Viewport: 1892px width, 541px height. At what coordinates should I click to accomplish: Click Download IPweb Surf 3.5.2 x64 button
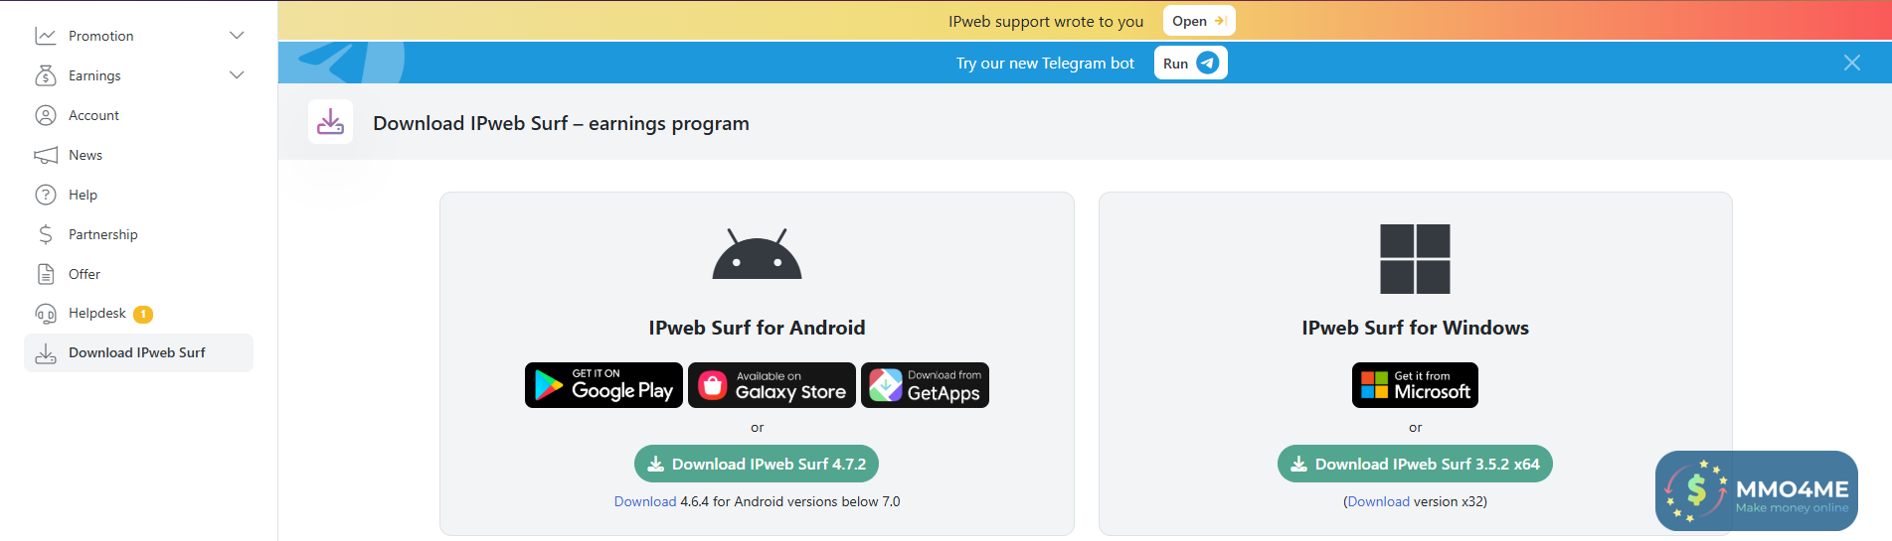tap(1415, 464)
